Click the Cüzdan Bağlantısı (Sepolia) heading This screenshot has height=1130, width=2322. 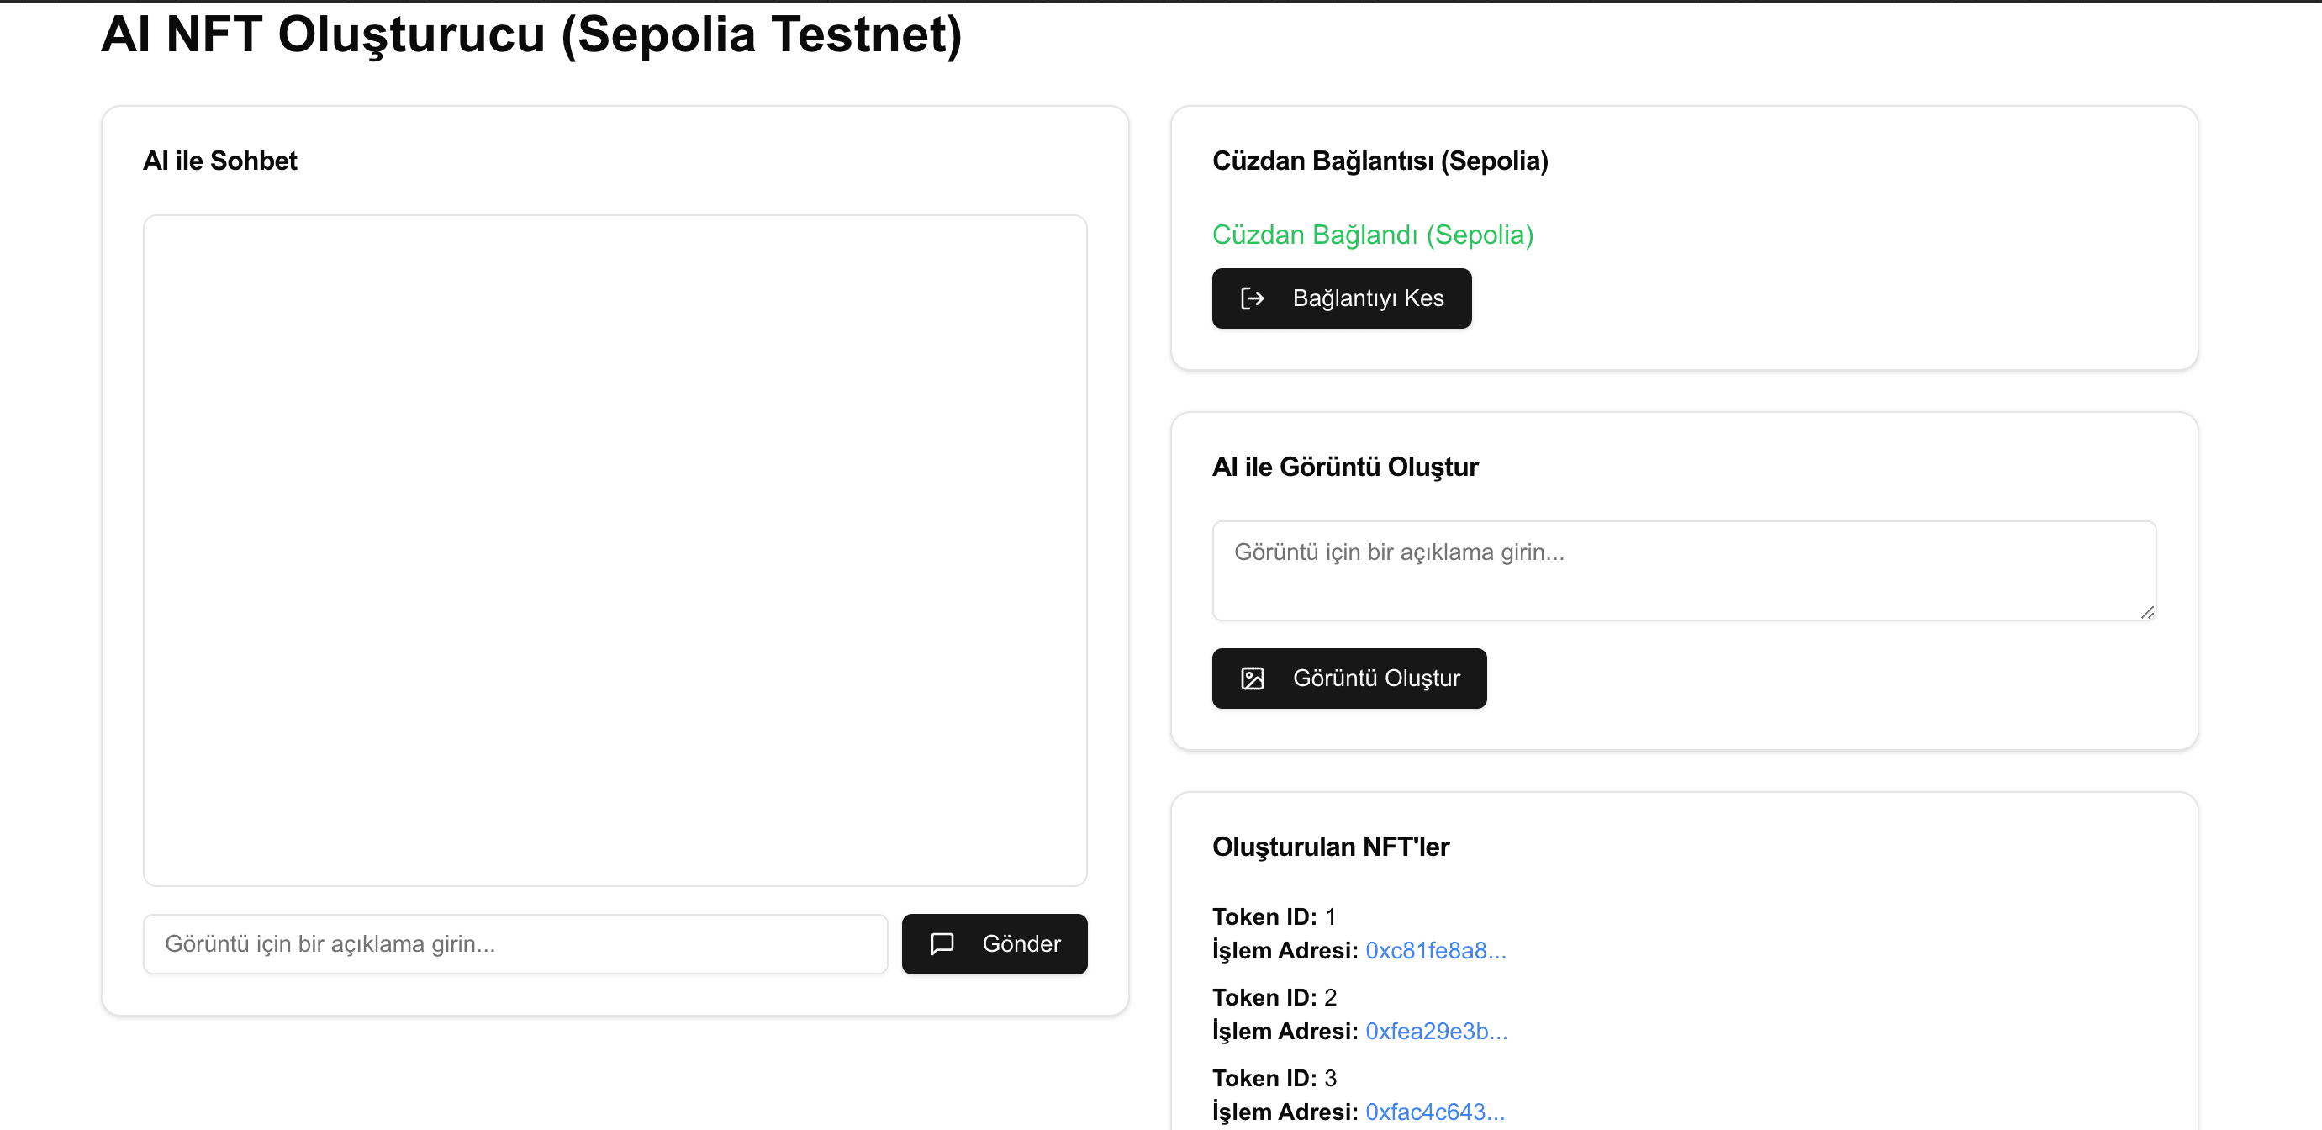pyautogui.click(x=1380, y=161)
